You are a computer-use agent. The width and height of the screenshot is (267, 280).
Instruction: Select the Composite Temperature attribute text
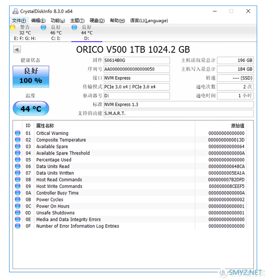61,140
